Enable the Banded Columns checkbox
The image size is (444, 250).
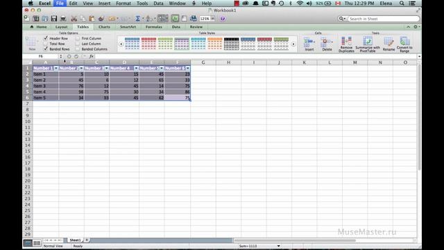tap(78, 49)
